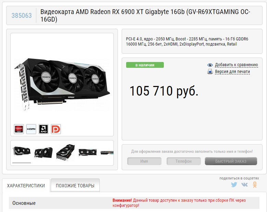
Task: Click the Быстрый заказ button
Action: click(x=231, y=161)
